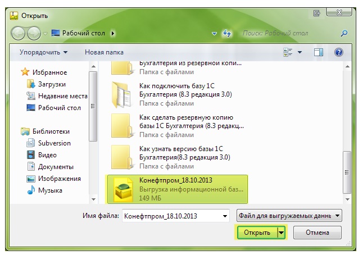Expand the arrow after Рабочий стол in address bar
The width and height of the screenshot is (363, 255).
point(113,34)
